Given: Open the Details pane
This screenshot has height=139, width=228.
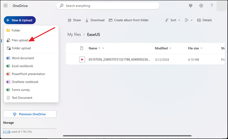Looking at the screenshot, I should coord(204,20).
